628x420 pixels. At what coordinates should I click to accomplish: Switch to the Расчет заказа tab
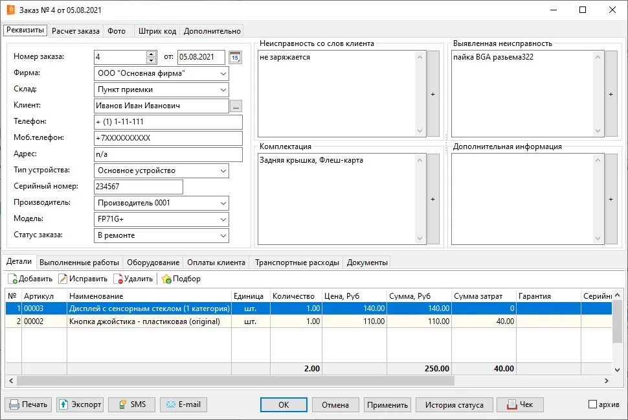(x=76, y=31)
